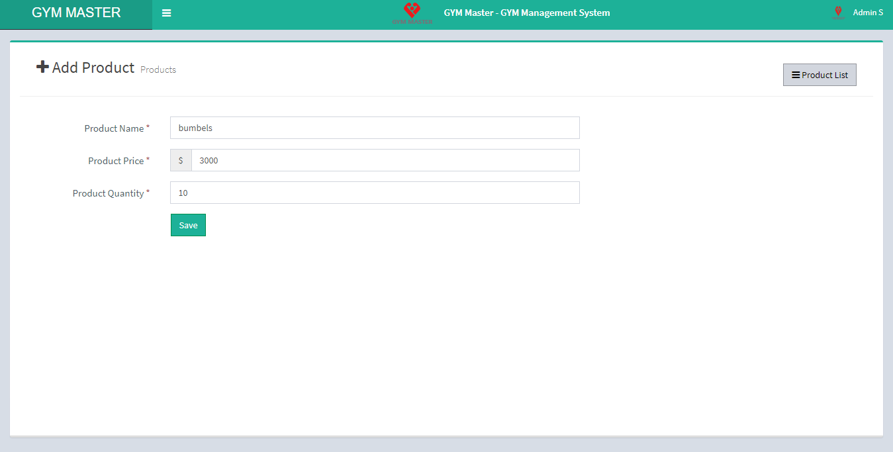The height and width of the screenshot is (452, 893).
Task: Click the Add Product heading text
Action: point(93,68)
